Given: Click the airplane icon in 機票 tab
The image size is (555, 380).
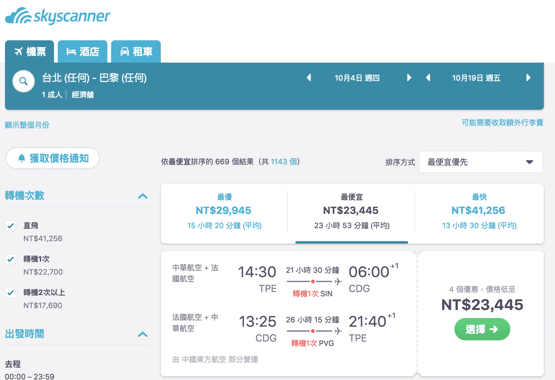Looking at the screenshot, I should [19, 51].
